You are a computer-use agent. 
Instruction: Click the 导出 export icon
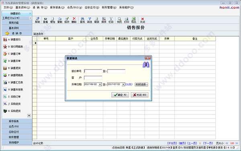(x=134, y=20)
